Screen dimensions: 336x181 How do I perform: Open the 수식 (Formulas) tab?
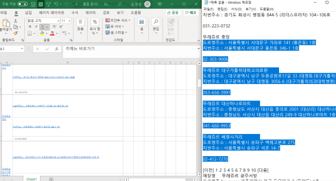pos(75,13)
